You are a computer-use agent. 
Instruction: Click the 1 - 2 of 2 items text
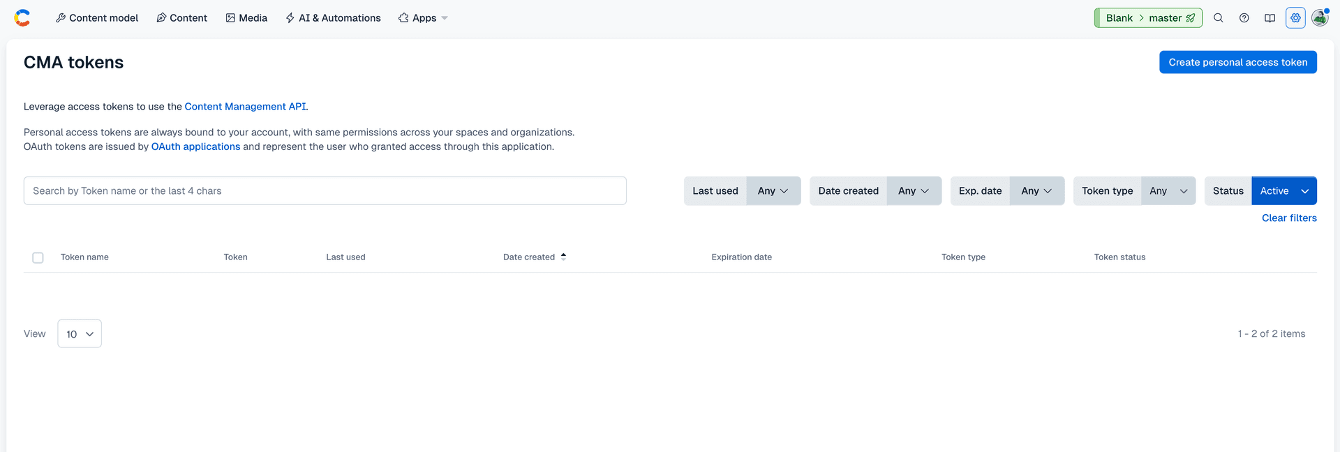click(x=1272, y=333)
